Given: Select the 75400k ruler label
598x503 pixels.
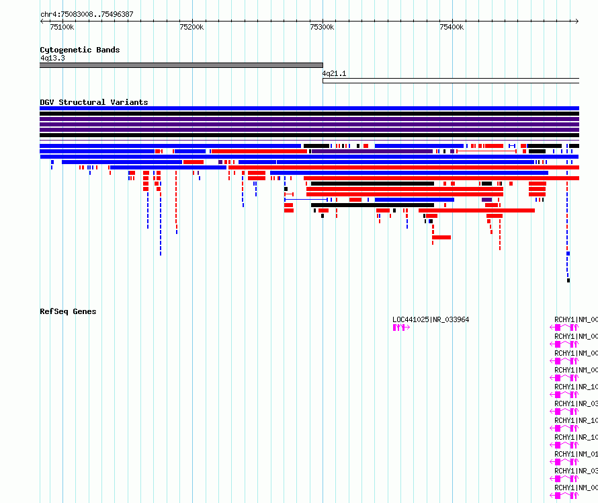Looking at the screenshot, I should coord(452,27).
